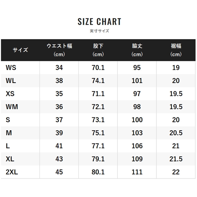Click inseam value 77.1 in the L row
The width and height of the screenshot is (197, 197).
point(98,146)
